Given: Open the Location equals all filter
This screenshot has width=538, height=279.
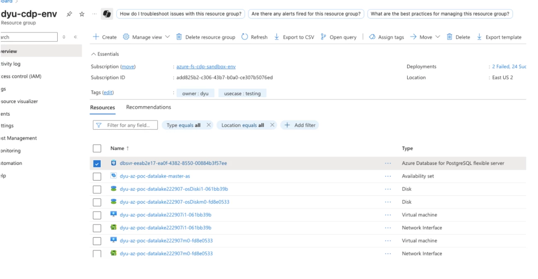Looking at the screenshot, I should click(243, 125).
